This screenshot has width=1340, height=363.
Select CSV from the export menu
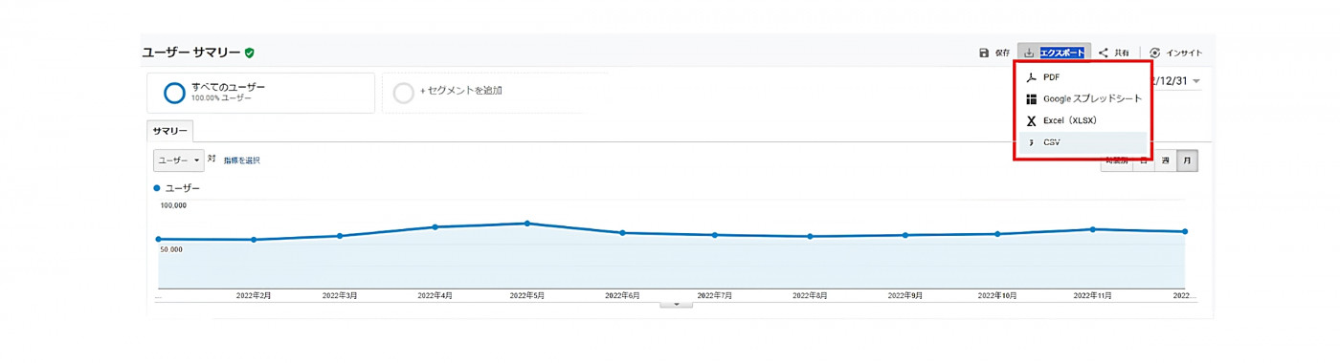tap(1081, 142)
